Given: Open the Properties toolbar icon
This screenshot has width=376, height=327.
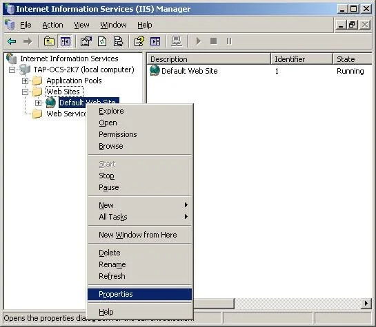Looking at the screenshot, I should pos(86,41).
